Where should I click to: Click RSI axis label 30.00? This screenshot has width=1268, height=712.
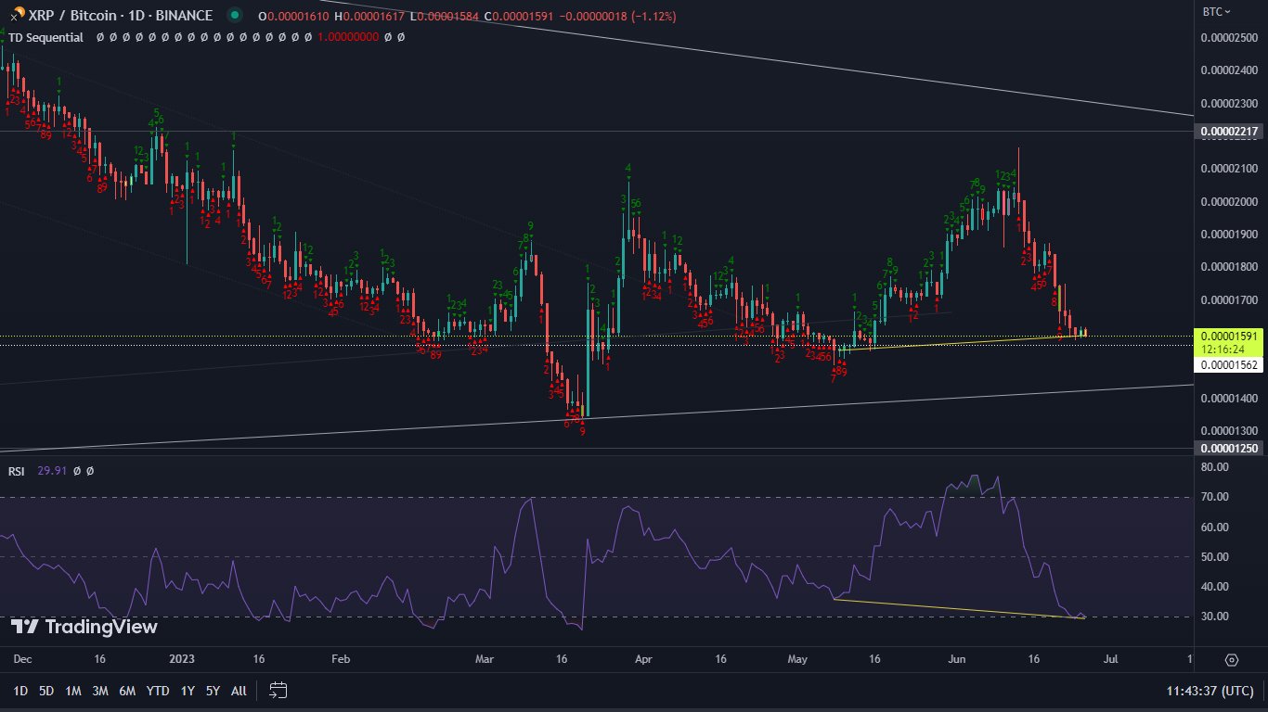point(1215,617)
